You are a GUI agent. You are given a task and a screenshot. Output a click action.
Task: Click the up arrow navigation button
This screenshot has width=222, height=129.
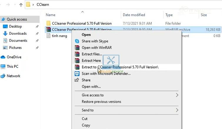click(21, 5)
